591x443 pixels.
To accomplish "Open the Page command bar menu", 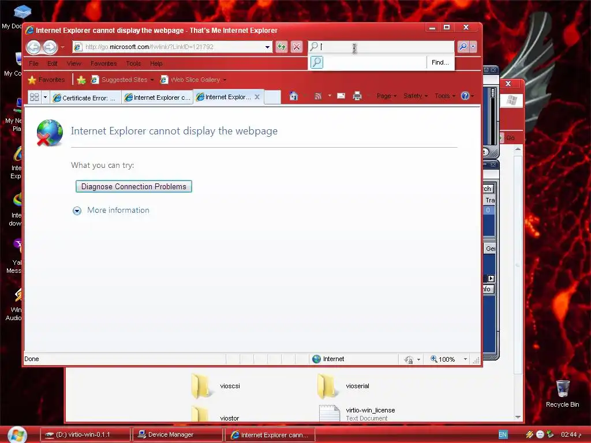I will pyautogui.click(x=386, y=96).
